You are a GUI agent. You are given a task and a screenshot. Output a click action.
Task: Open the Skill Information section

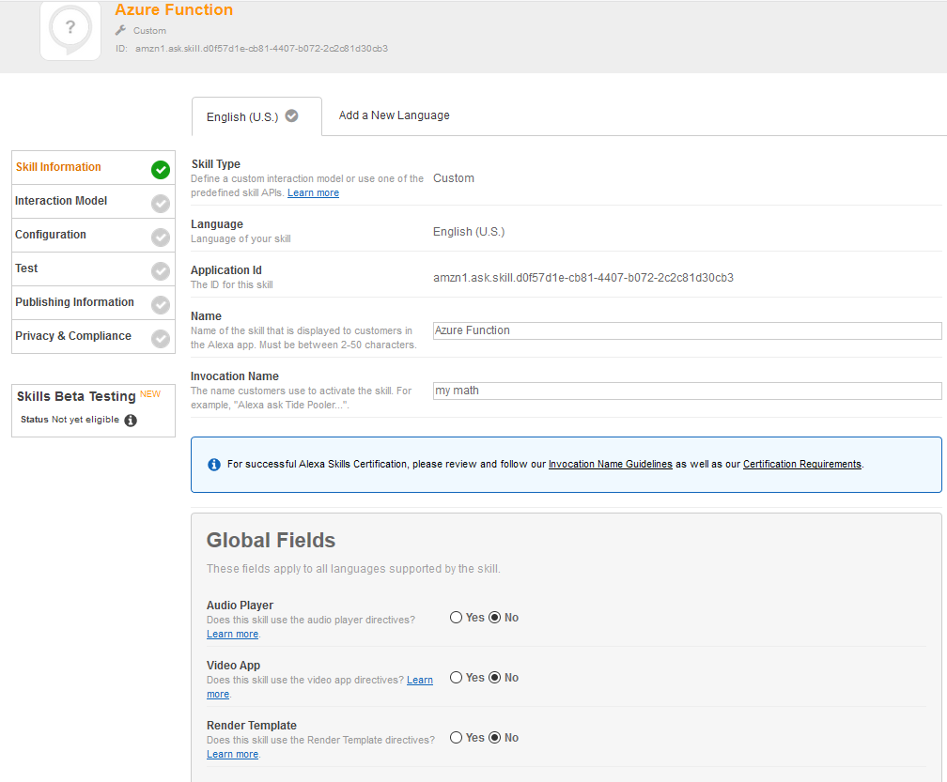coord(94,168)
